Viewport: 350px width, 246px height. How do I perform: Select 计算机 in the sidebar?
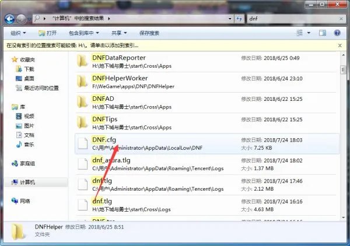pyautogui.click(x=27, y=182)
